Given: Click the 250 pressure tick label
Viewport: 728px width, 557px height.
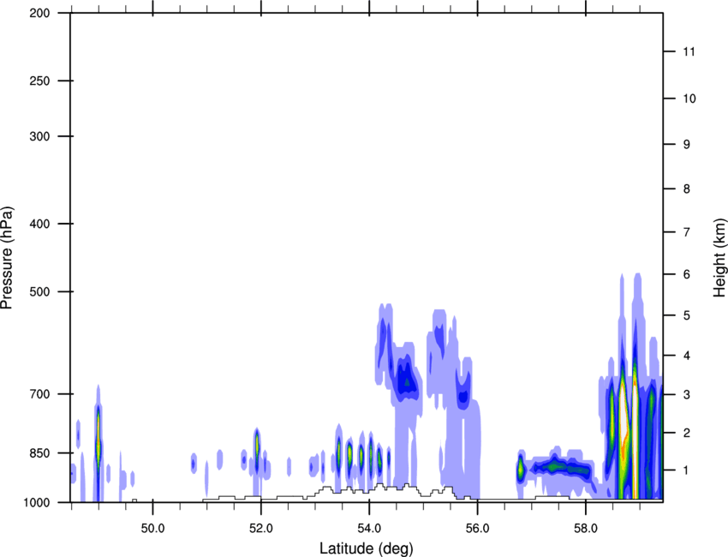Looking at the screenshot, I should point(39,81).
